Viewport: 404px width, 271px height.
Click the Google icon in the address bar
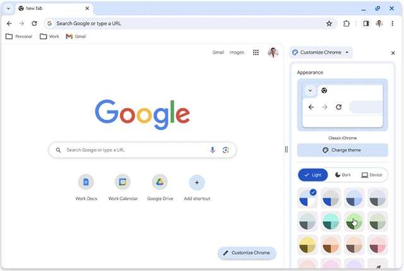(x=49, y=23)
